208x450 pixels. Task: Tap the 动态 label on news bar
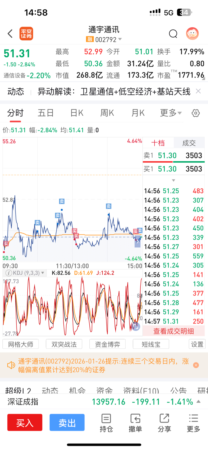tap(16, 92)
